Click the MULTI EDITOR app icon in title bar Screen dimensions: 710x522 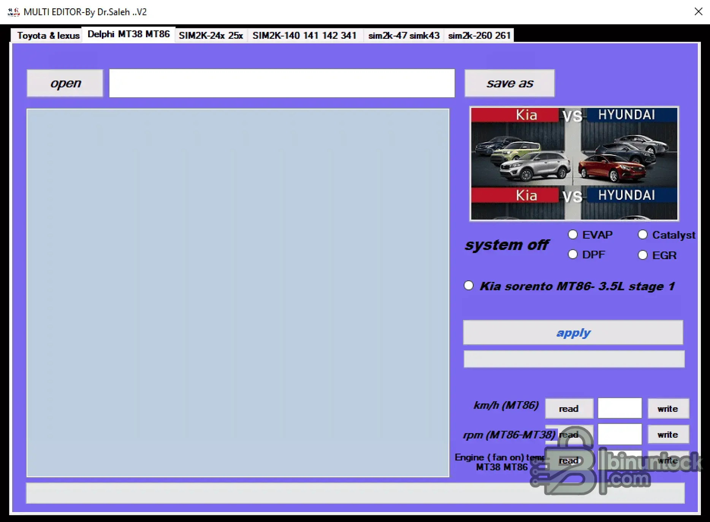(13, 12)
